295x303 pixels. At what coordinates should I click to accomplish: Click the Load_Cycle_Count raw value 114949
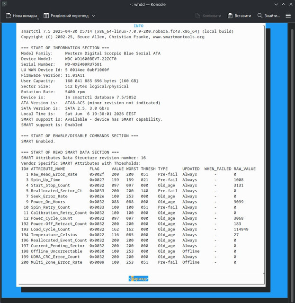click(x=241, y=229)
